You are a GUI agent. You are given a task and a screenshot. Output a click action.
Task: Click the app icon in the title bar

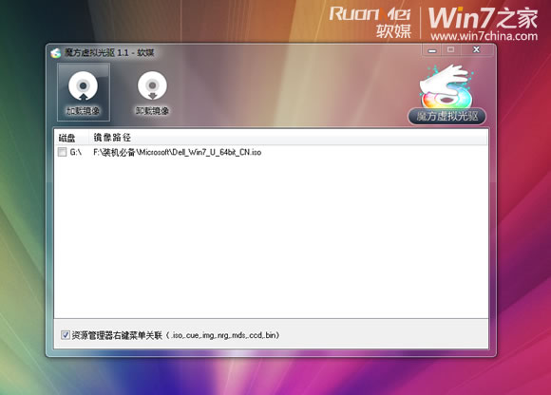55,53
